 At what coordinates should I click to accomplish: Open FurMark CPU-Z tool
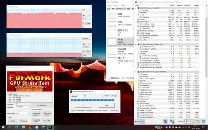13,121
